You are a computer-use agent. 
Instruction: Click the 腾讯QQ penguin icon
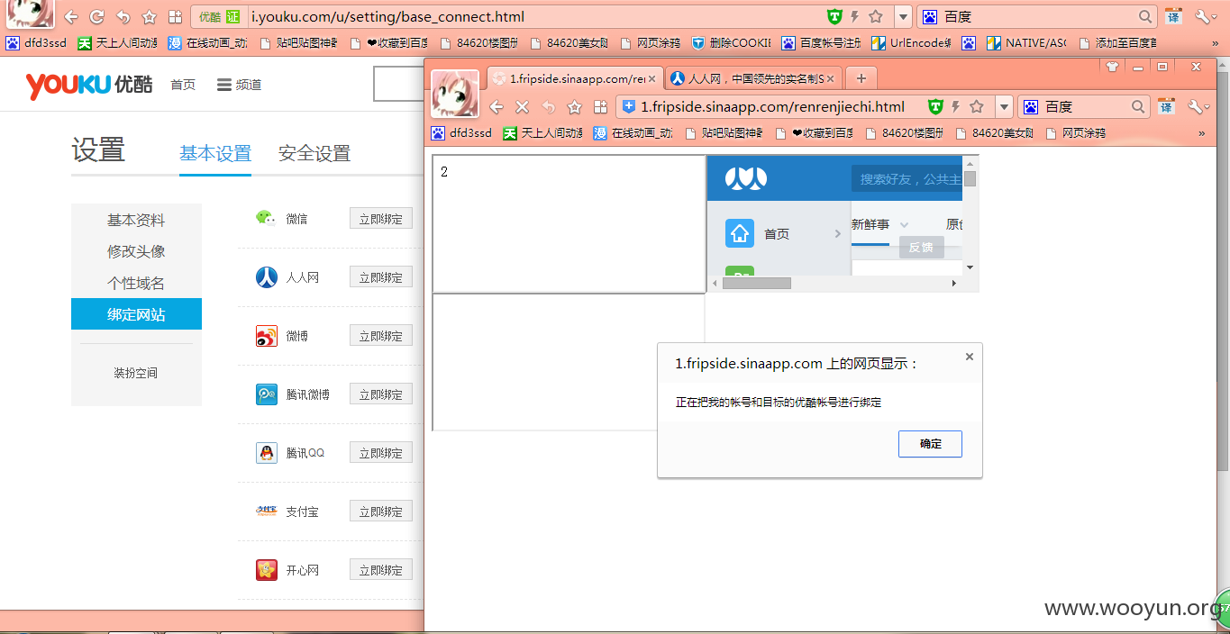(x=266, y=453)
